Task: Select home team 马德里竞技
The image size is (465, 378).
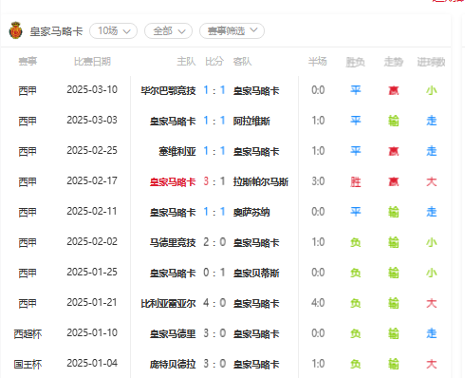Action: [x=173, y=242]
